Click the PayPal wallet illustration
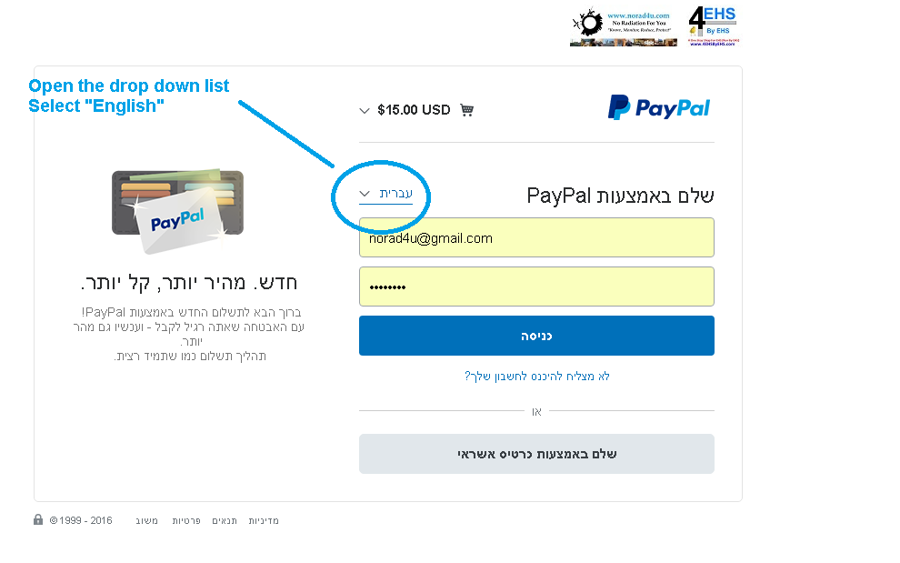 coord(177,211)
